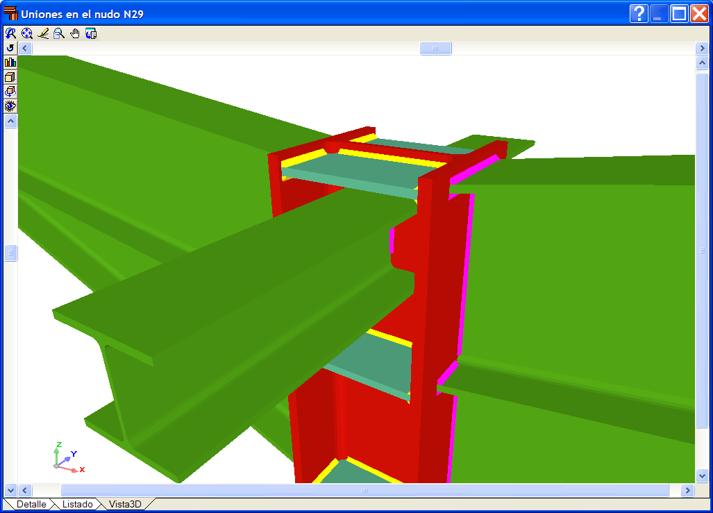Click the right vertical scrollbar thumb
Viewport: 713px width, 513px height.
click(x=702, y=250)
